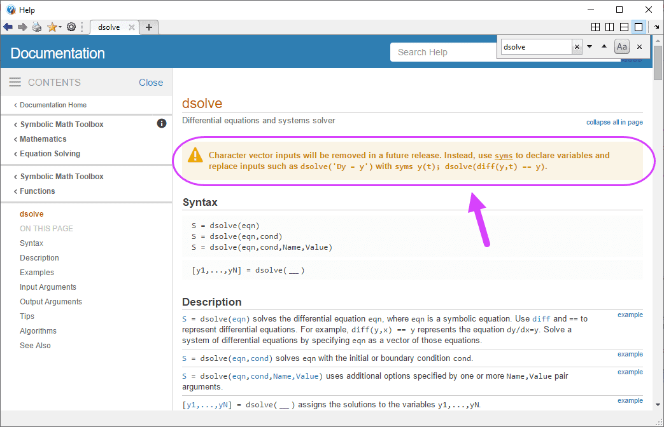664x427 pixels.
Task: Find the next dsolve match
Action: pyautogui.click(x=590, y=46)
